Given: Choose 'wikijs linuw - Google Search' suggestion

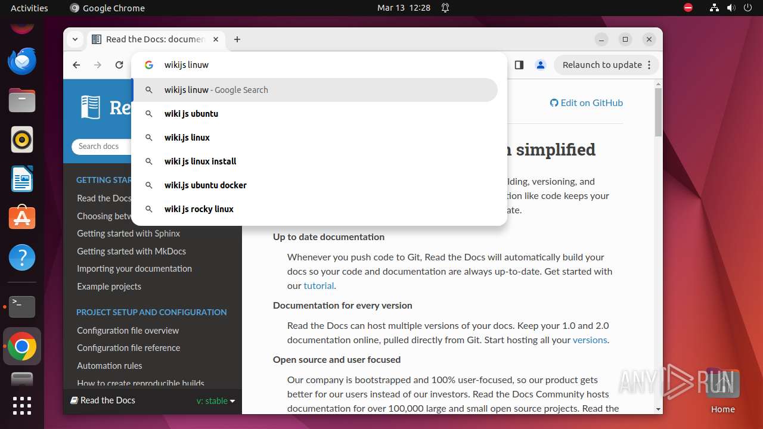Looking at the screenshot, I should point(315,90).
